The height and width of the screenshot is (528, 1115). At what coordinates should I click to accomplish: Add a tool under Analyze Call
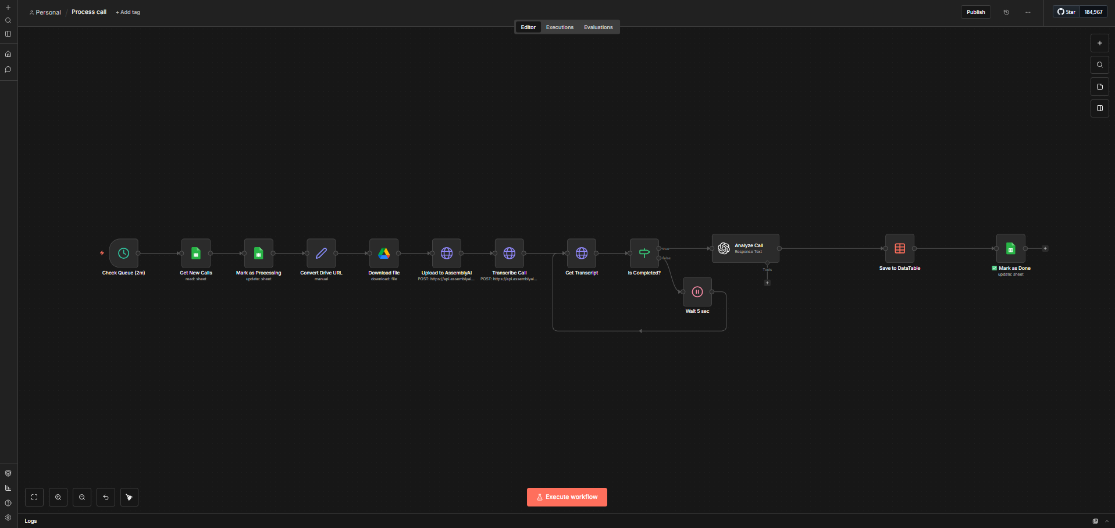click(x=767, y=283)
